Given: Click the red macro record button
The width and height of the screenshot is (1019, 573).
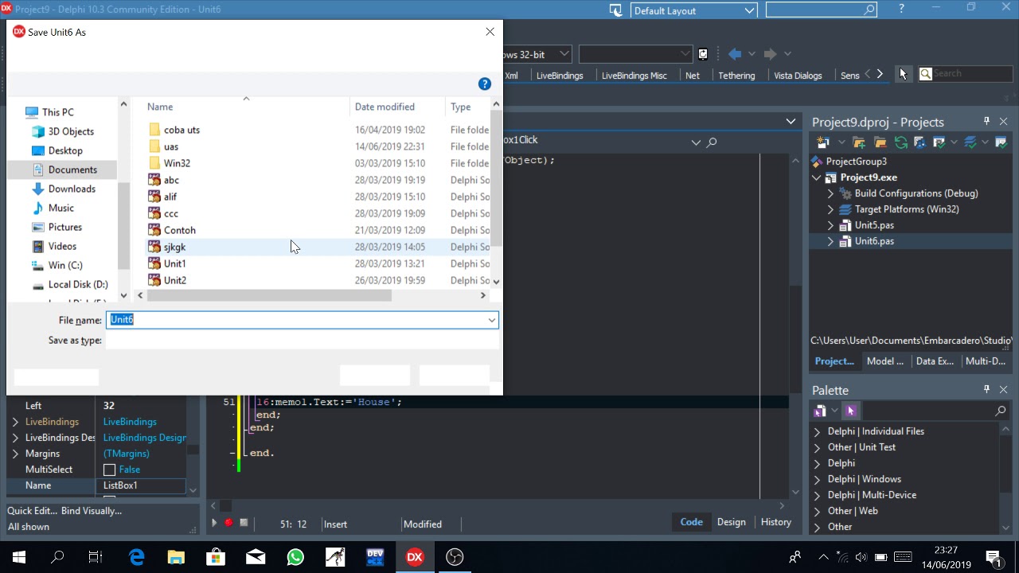Looking at the screenshot, I should [228, 523].
